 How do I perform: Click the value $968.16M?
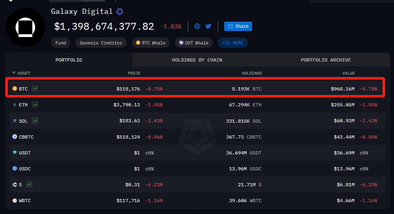343,89
